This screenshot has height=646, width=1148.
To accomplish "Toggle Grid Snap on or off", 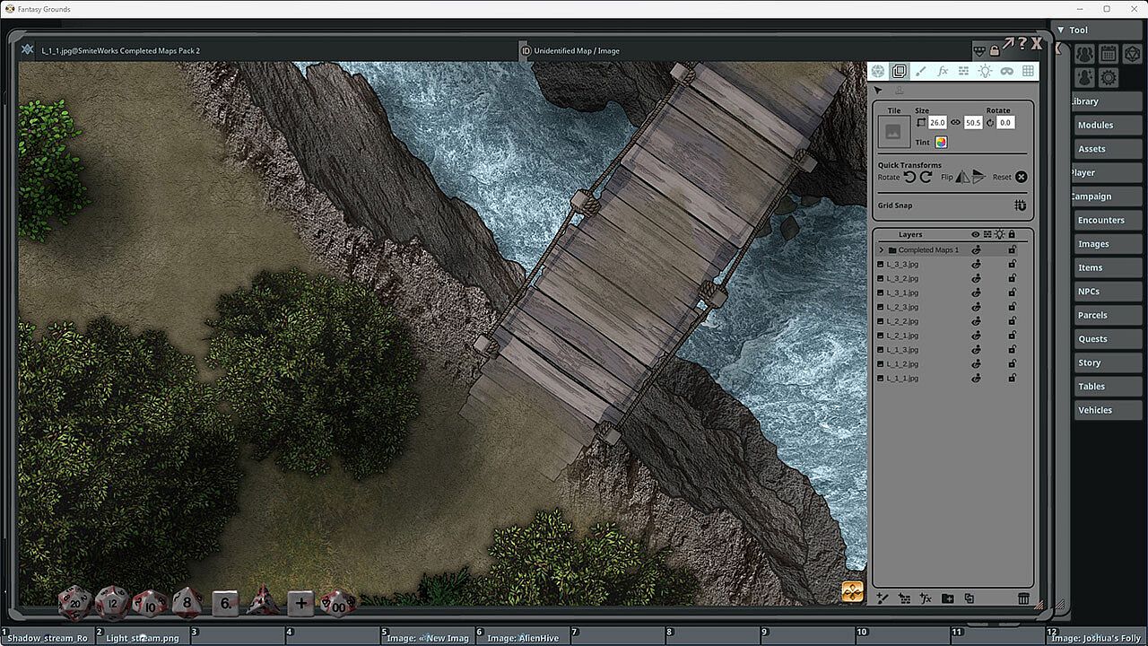I will pos(1021,205).
